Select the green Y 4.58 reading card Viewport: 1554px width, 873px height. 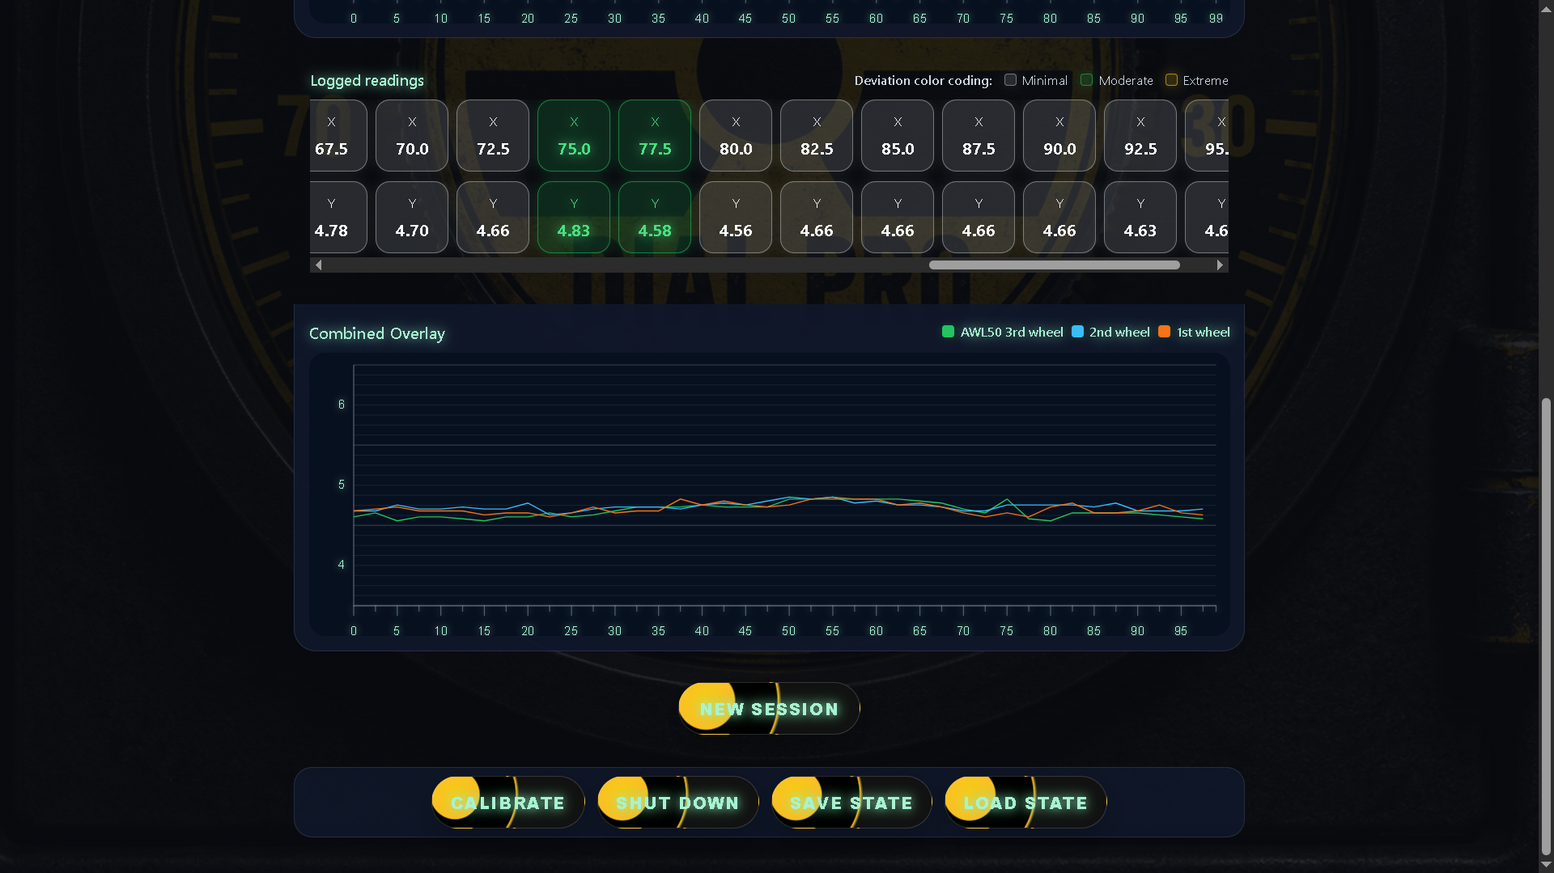[x=655, y=218]
